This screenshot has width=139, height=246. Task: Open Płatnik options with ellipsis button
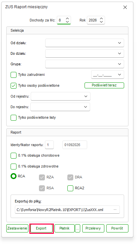click(x=78, y=228)
